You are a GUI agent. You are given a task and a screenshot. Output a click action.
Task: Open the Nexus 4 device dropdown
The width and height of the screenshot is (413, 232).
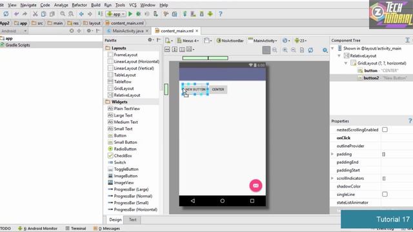[188, 41]
